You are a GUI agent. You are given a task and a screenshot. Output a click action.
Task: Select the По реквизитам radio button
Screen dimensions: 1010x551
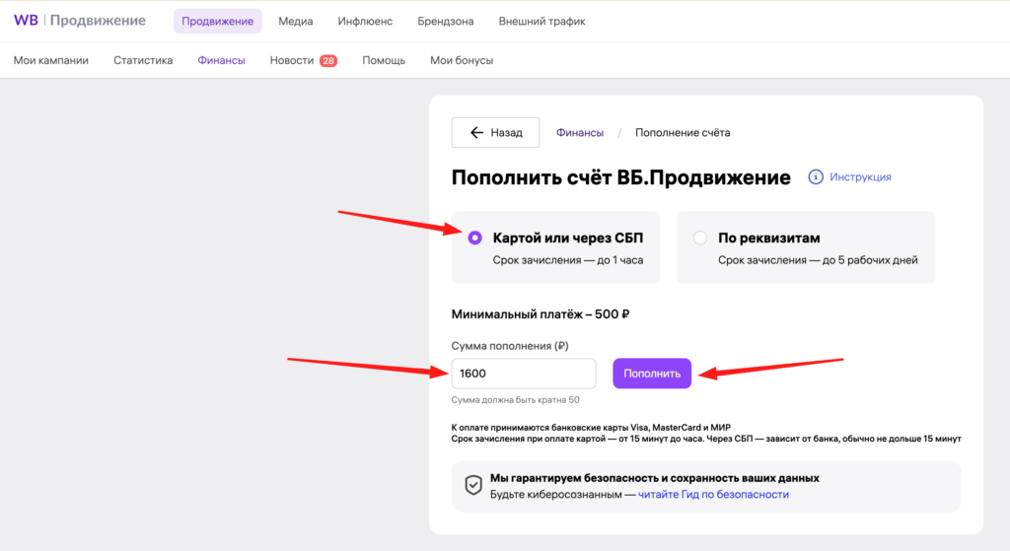[x=700, y=239]
